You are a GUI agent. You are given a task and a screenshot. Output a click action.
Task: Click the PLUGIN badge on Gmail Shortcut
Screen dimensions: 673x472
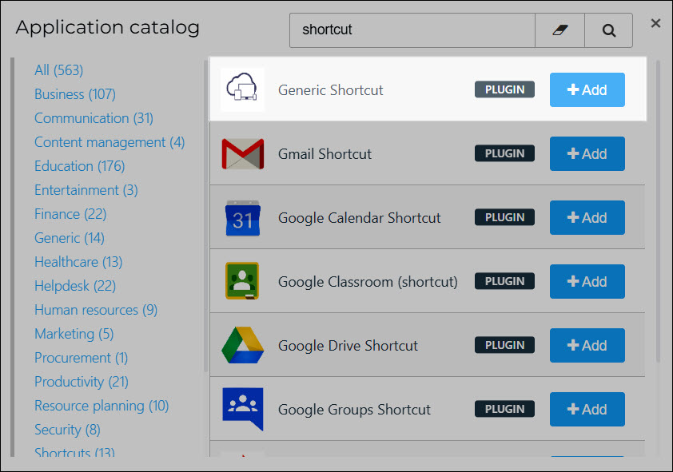coord(505,153)
